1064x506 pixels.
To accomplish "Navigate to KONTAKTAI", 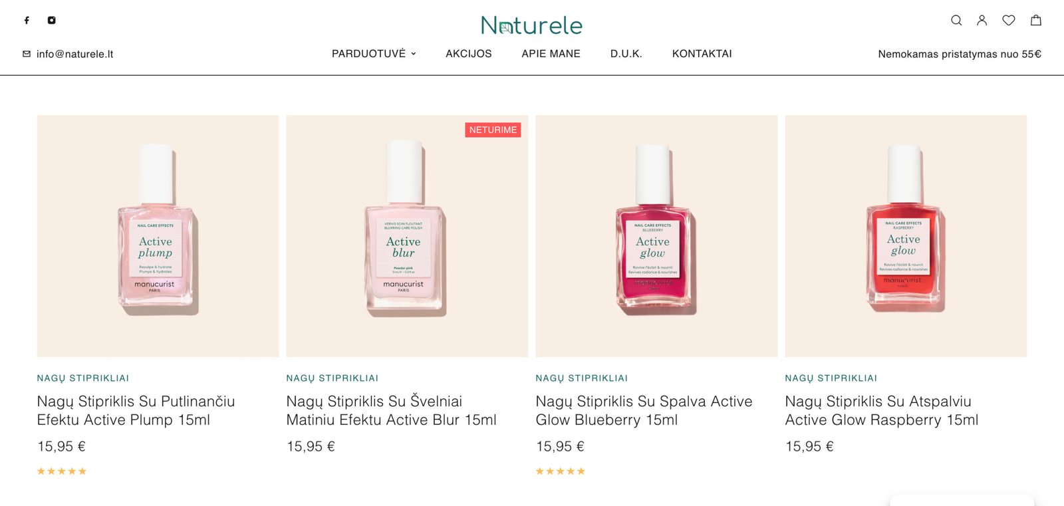I will click(x=702, y=54).
